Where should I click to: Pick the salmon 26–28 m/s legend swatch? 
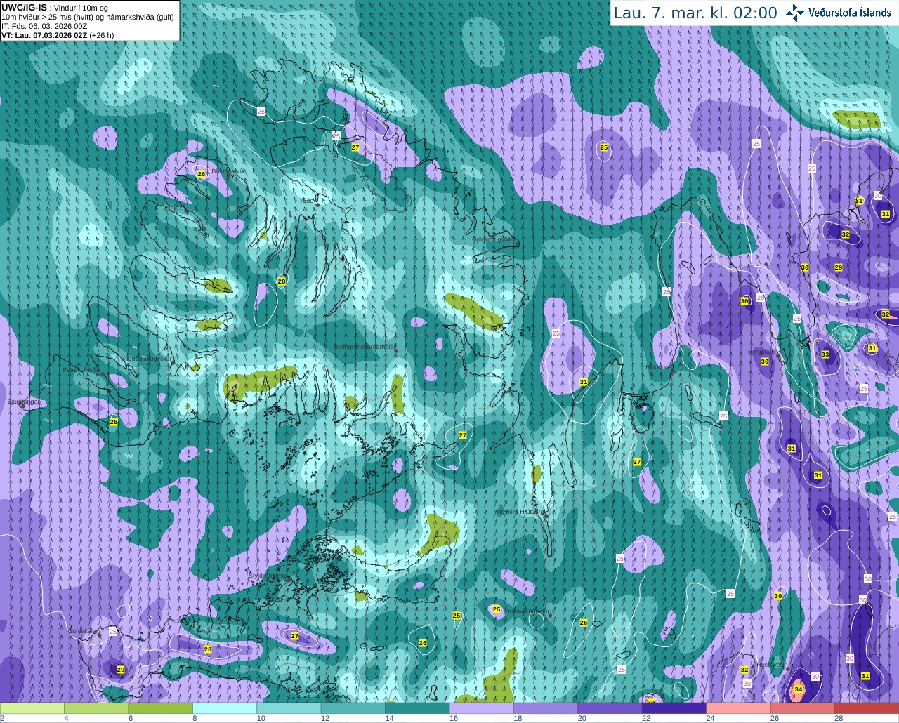(802, 708)
